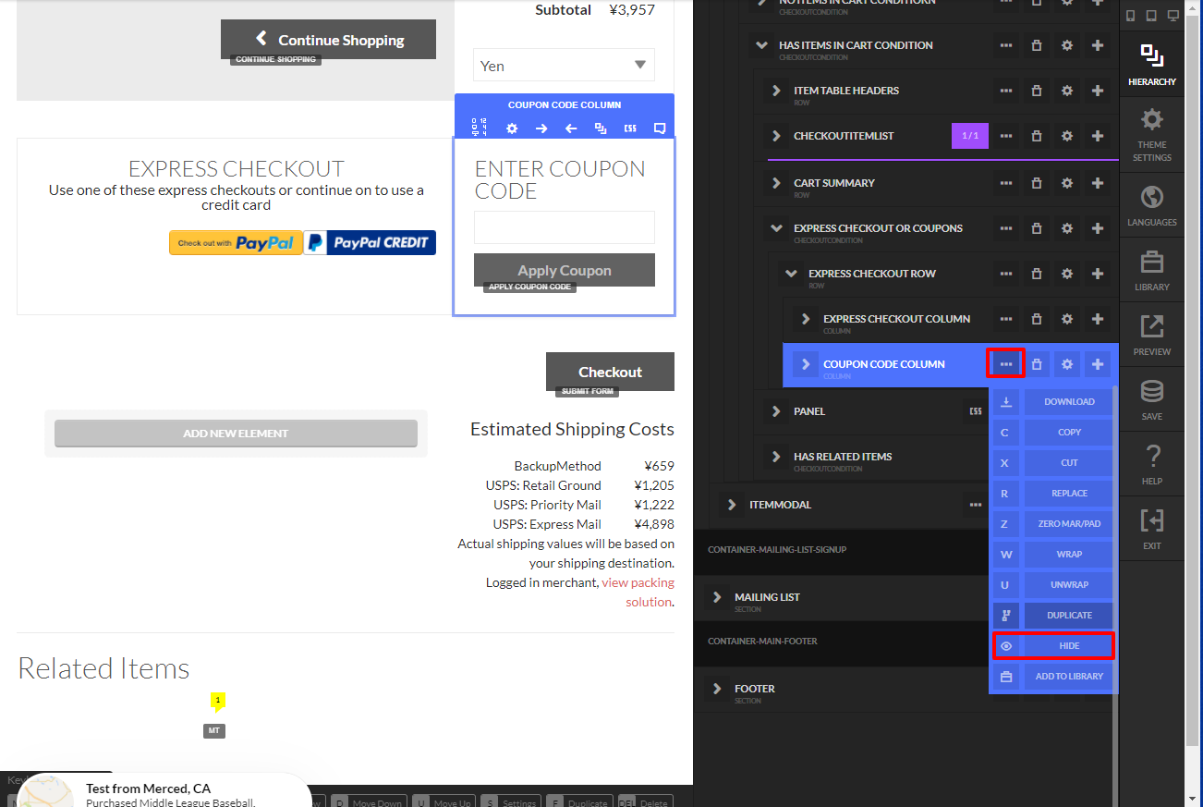Open more options for Itemmodal row

tap(976, 505)
